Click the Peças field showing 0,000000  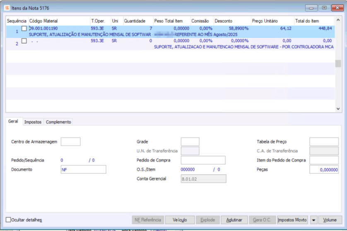[x=324, y=170]
